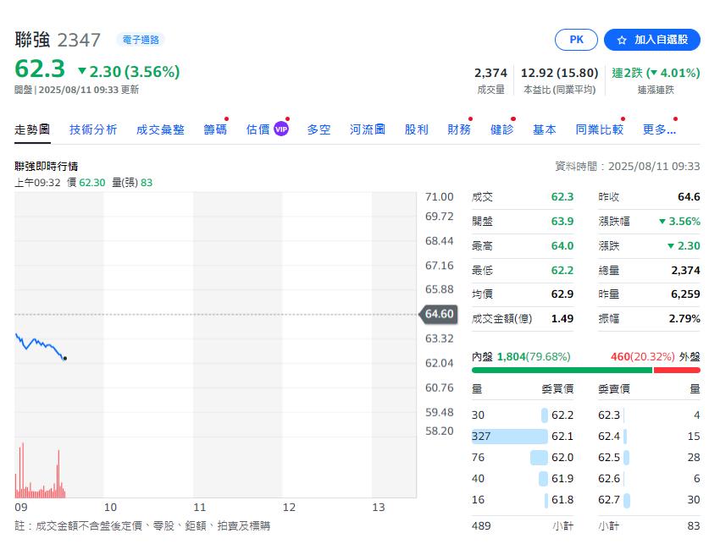This screenshot has width=709, height=544.
Task: Click the 最高 value 64.0
Action: click(562, 245)
